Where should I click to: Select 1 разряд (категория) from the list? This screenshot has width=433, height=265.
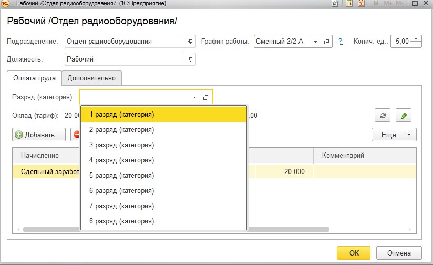point(163,115)
